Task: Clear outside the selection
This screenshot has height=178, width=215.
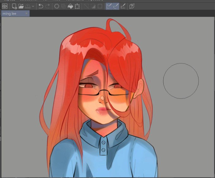Action: (x=63, y=6)
